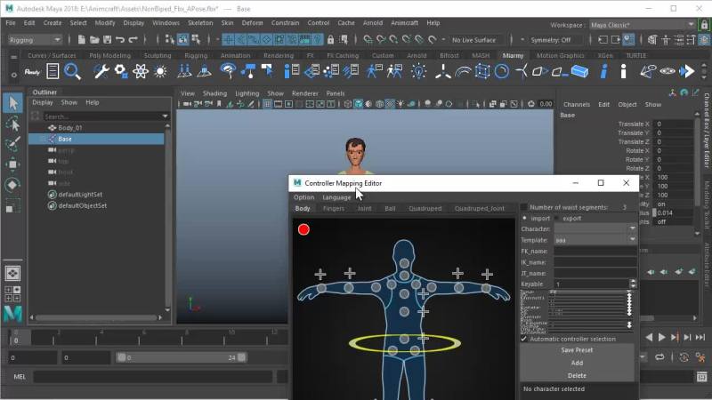Click the Translate X value field
712x400 pixels.
coord(673,124)
